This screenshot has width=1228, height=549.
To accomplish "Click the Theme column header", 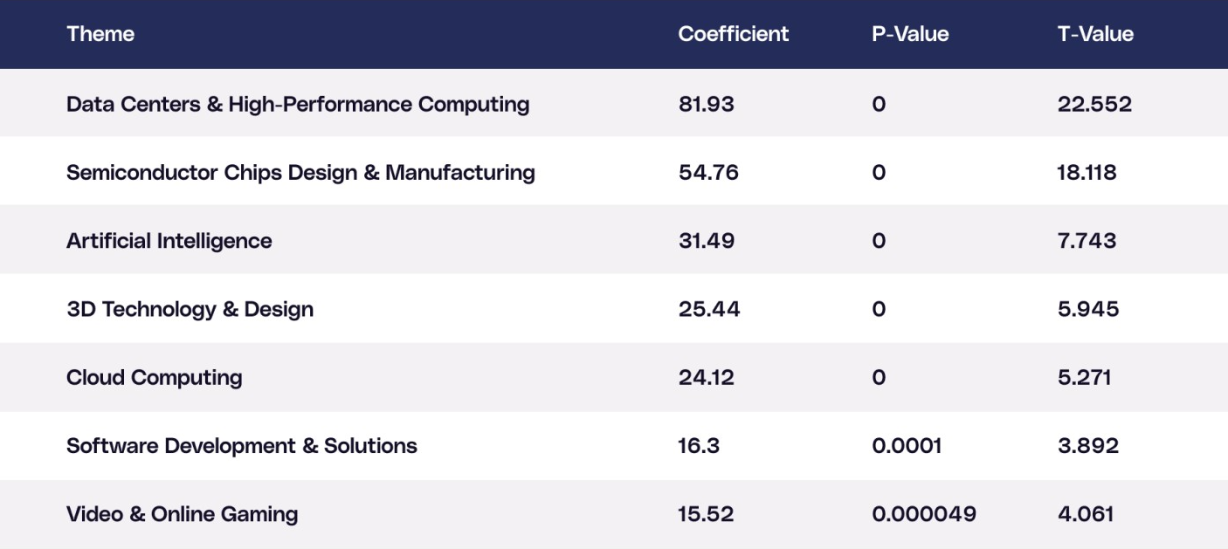I will [100, 34].
